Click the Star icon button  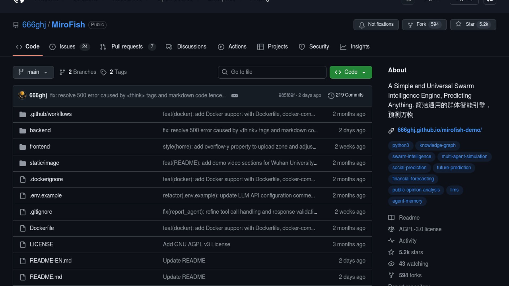click(x=458, y=24)
